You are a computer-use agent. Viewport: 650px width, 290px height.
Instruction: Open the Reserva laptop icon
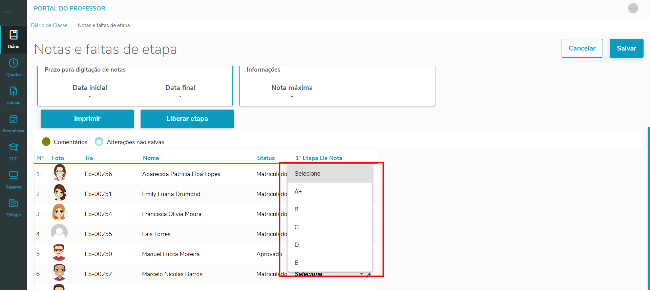14,175
